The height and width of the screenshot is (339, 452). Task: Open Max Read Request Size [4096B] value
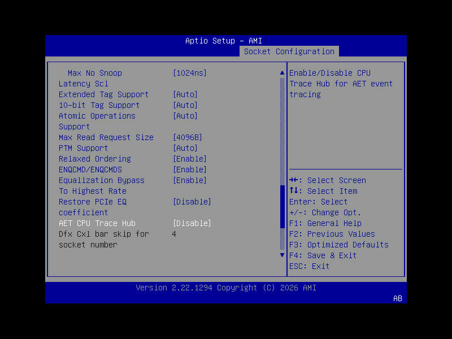188,137
